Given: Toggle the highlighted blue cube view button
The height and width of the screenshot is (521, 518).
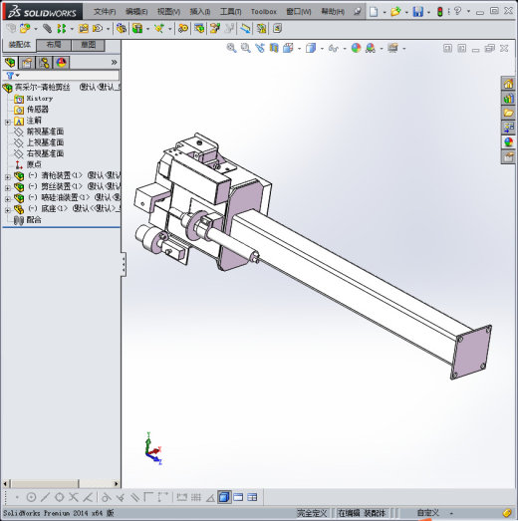Looking at the screenshot, I should coord(224,497).
